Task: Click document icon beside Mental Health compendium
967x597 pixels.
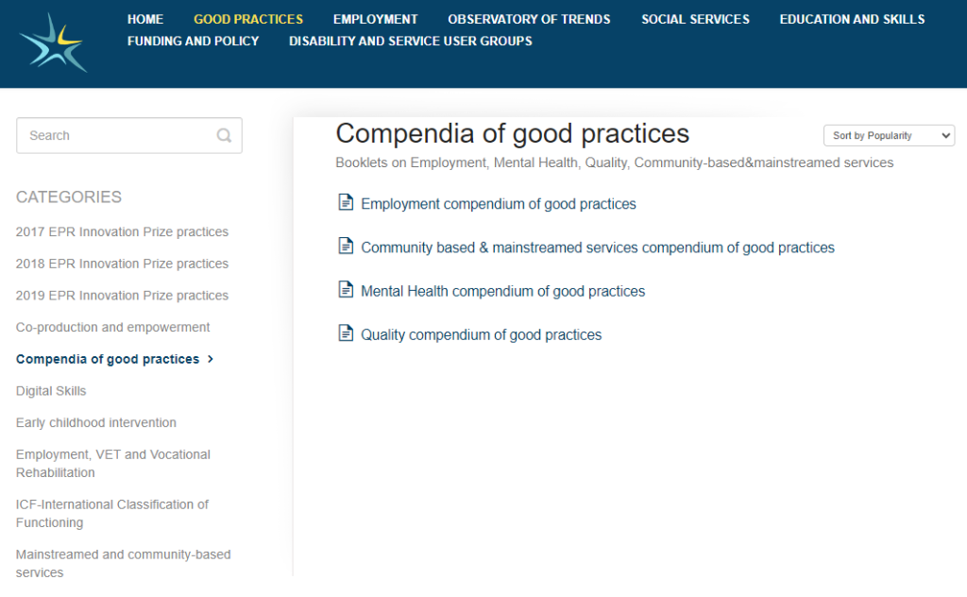Action: click(x=346, y=289)
